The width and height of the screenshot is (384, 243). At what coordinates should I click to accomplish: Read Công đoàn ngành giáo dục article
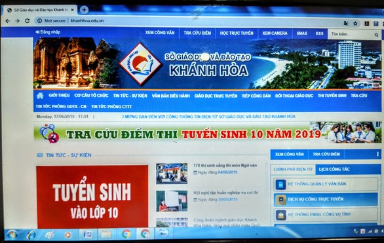227,223
